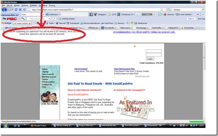Expand the Tekst dropdown

point(54,23)
